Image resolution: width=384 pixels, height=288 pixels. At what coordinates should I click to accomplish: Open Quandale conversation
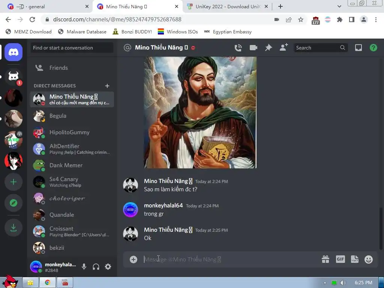point(72,215)
